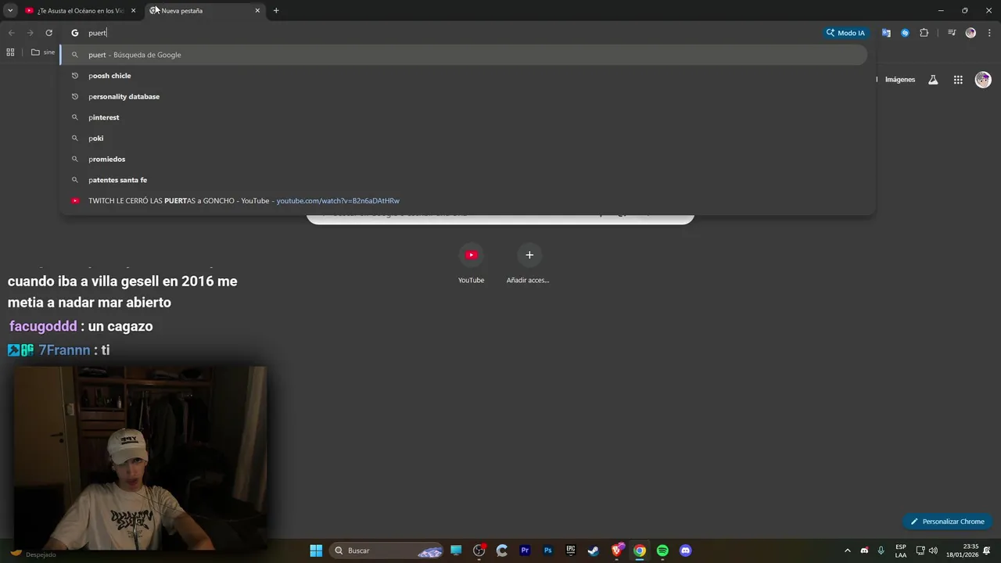Open weather widget labeled Despejado
This screenshot has height=563, width=1001.
(33, 553)
